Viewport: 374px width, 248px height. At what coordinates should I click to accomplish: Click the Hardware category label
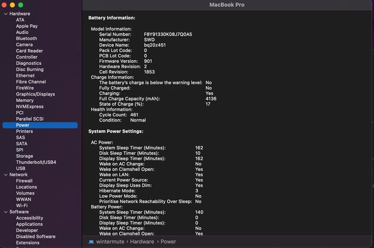[20, 14]
